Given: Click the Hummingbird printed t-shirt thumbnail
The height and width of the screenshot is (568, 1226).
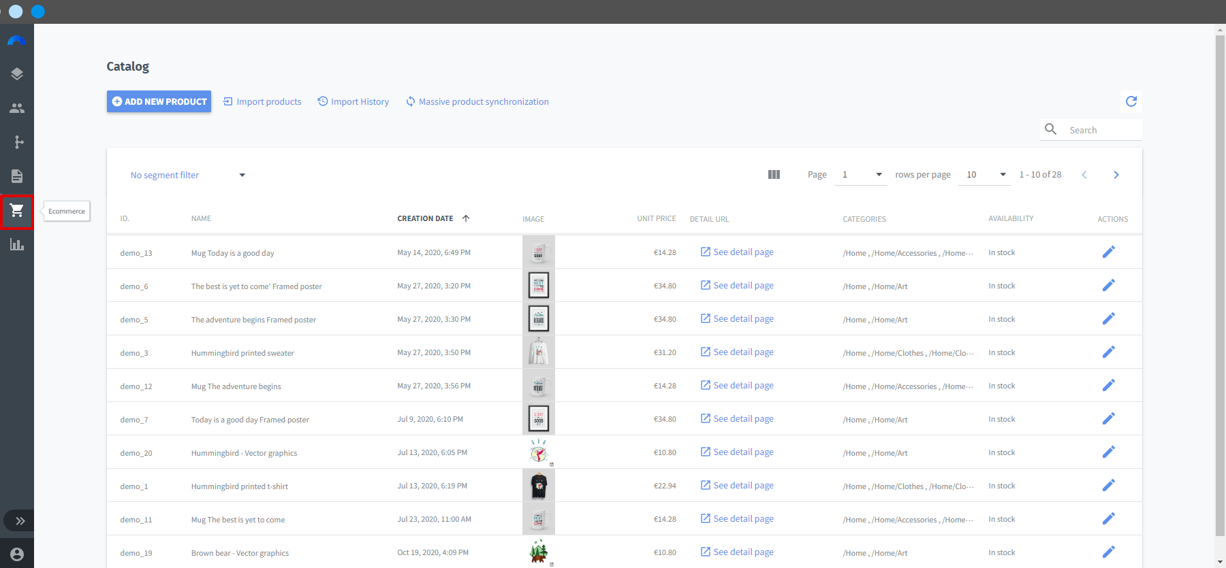Looking at the screenshot, I should tap(539, 485).
